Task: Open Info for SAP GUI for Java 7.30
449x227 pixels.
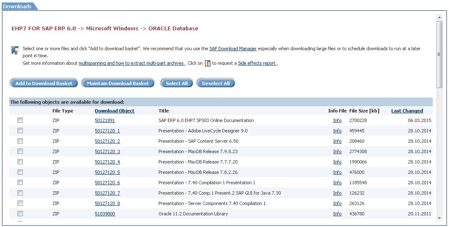Action: pyautogui.click(x=337, y=193)
